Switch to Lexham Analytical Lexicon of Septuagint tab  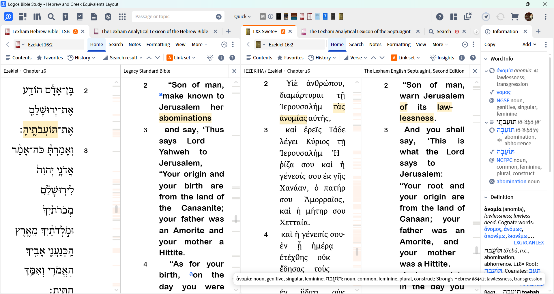(x=360, y=31)
